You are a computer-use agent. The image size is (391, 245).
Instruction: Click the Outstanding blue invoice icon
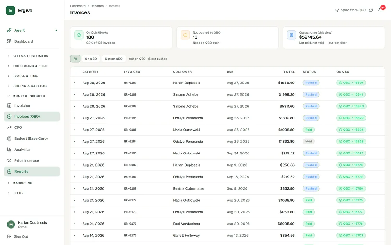coord(291,35)
